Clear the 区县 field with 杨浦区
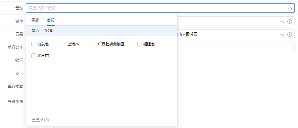298x128 pixels. coord(289,35)
